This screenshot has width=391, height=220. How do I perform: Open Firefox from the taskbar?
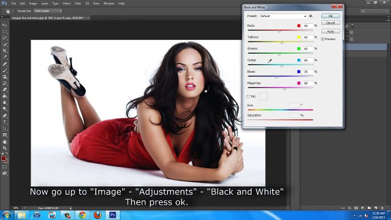(x=98, y=215)
